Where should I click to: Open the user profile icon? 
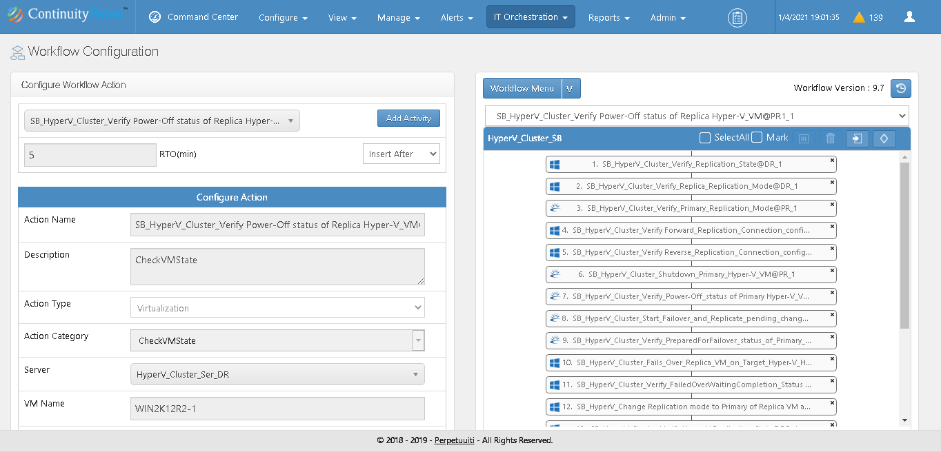[909, 17]
